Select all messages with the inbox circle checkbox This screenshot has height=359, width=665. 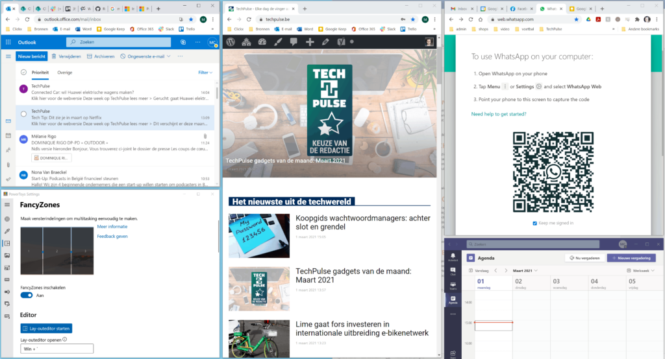click(x=24, y=73)
